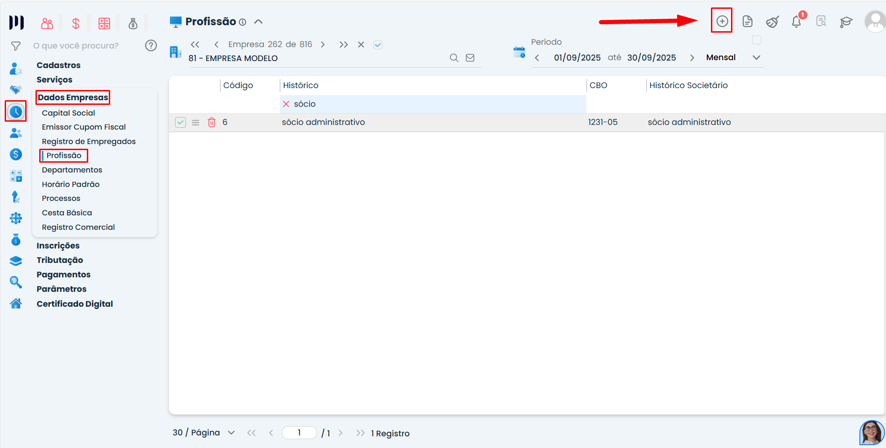Toggle the checkbox above the Mensal selector
Viewport: 886px width, 448px height.
click(757, 40)
